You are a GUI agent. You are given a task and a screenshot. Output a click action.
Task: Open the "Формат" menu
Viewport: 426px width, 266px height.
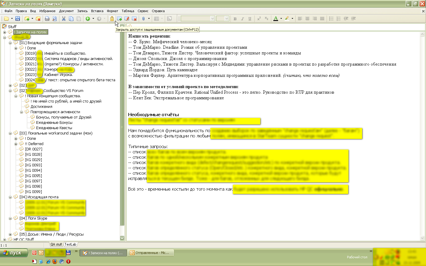point(112,11)
